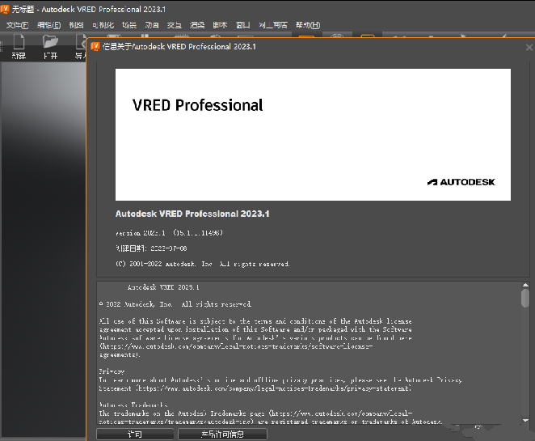Image resolution: width=535 pixels, height=441 pixels.
Task: Open the 文件(F) menu
Action: coord(18,25)
